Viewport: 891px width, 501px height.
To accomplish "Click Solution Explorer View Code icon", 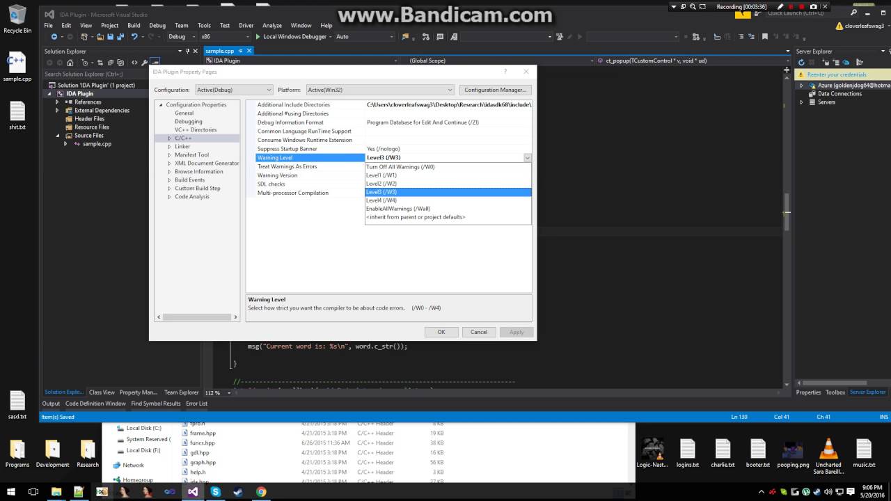I will click(x=134, y=63).
